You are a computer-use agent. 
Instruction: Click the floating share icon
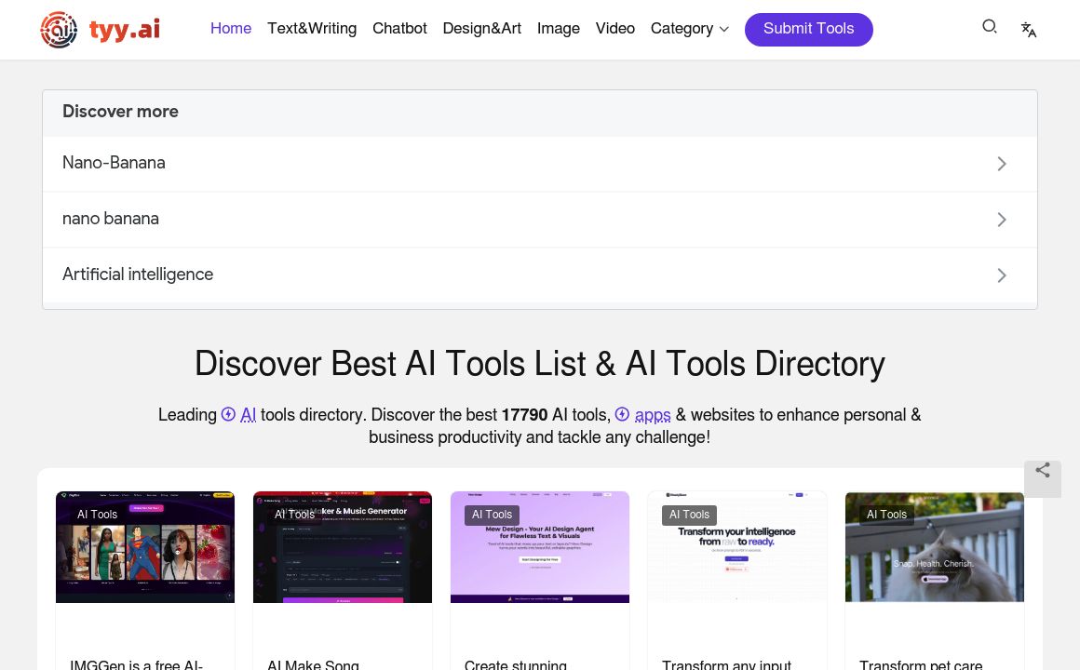click(1043, 471)
